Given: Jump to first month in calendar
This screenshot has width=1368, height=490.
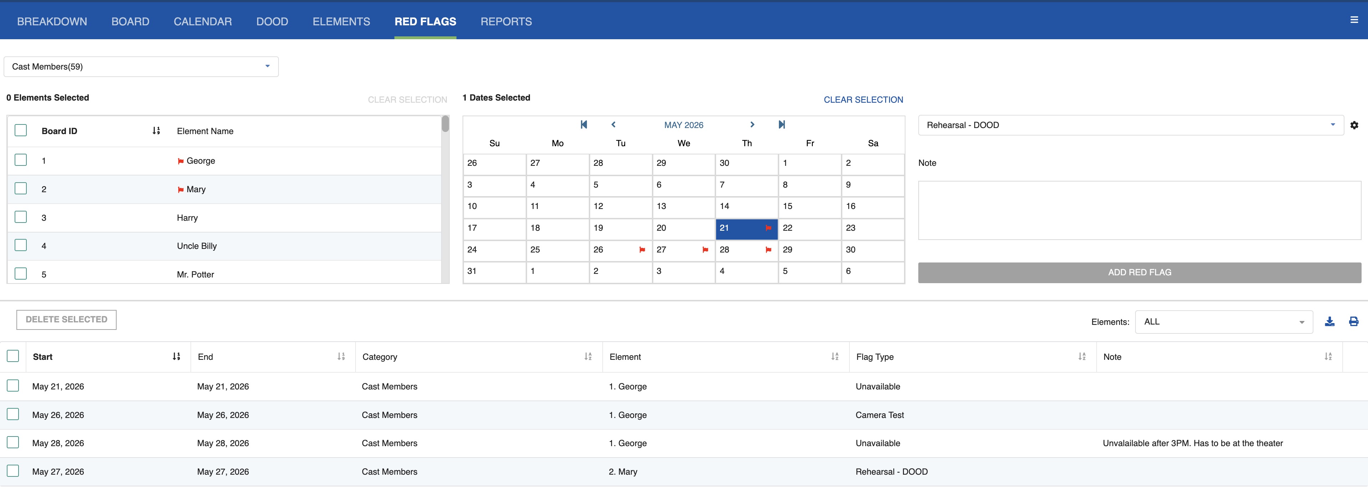Looking at the screenshot, I should coord(584,125).
